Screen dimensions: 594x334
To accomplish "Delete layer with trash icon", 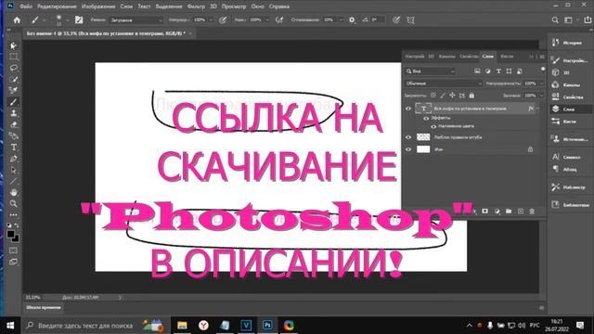I will point(532,212).
